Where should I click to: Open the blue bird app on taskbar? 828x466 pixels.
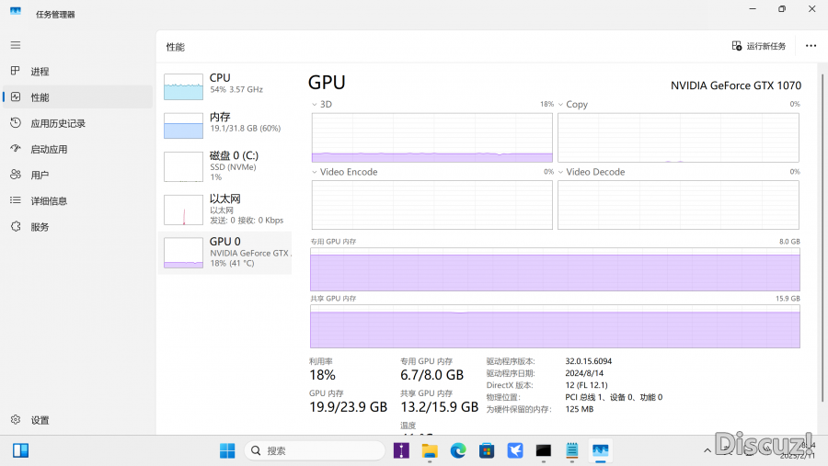pyautogui.click(x=515, y=450)
